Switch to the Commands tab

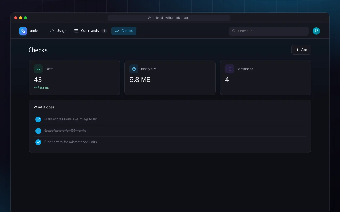[x=90, y=31]
